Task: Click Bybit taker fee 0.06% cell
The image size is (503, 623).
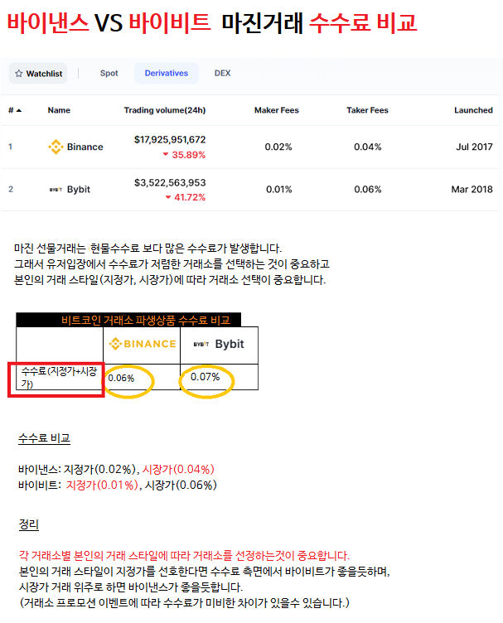Action: pyautogui.click(x=368, y=189)
